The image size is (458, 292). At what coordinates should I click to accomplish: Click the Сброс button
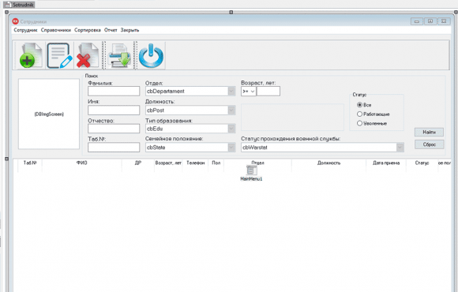click(x=429, y=144)
